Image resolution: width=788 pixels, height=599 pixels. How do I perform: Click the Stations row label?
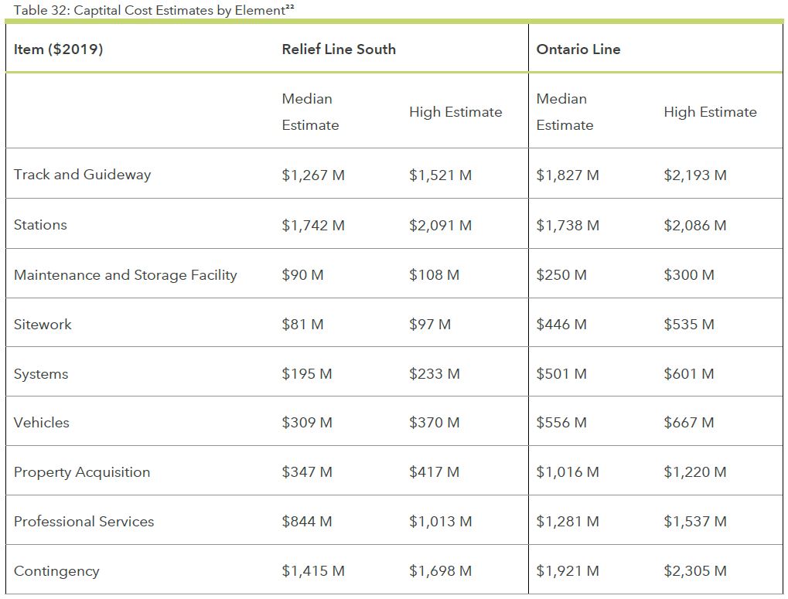coord(40,225)
